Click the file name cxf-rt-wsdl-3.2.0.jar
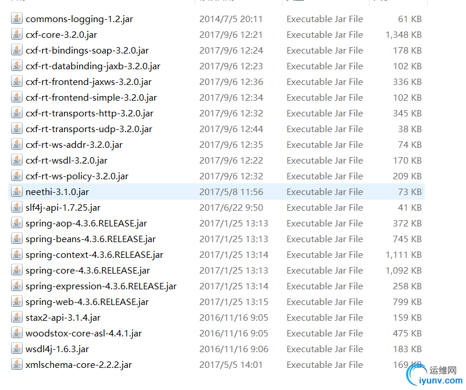Screen dimensions: 466x390 67,161
